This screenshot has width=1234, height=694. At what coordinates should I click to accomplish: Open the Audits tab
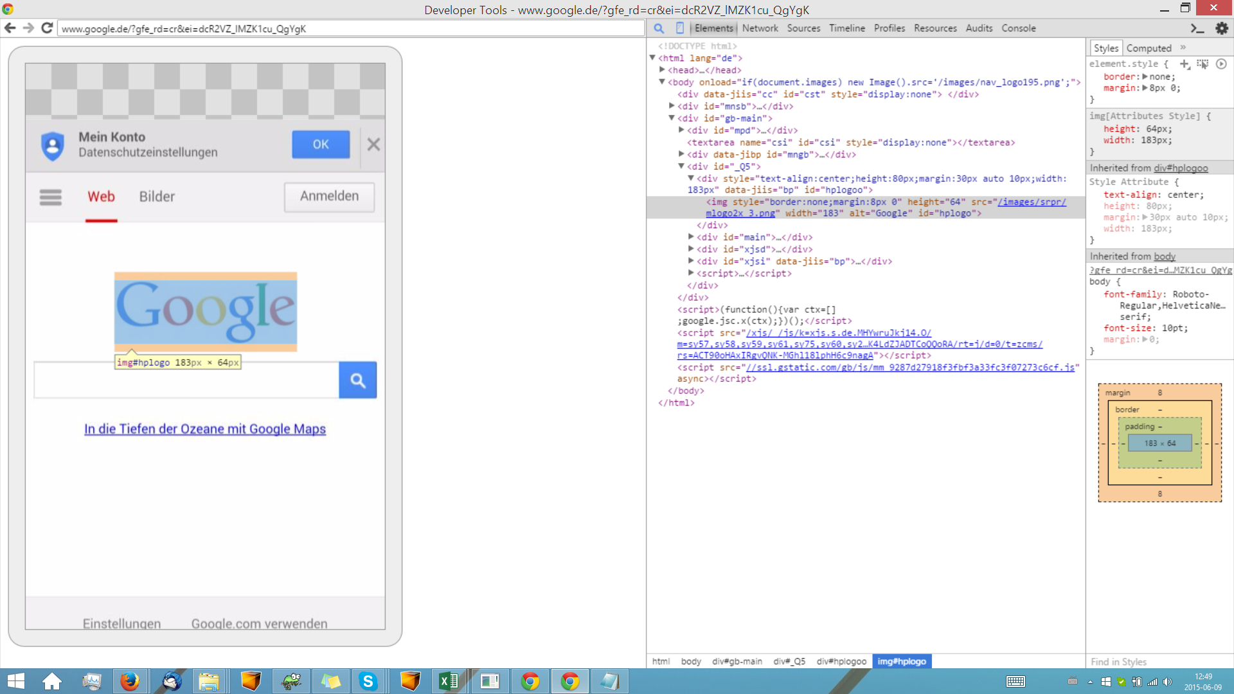click(979, 28)
